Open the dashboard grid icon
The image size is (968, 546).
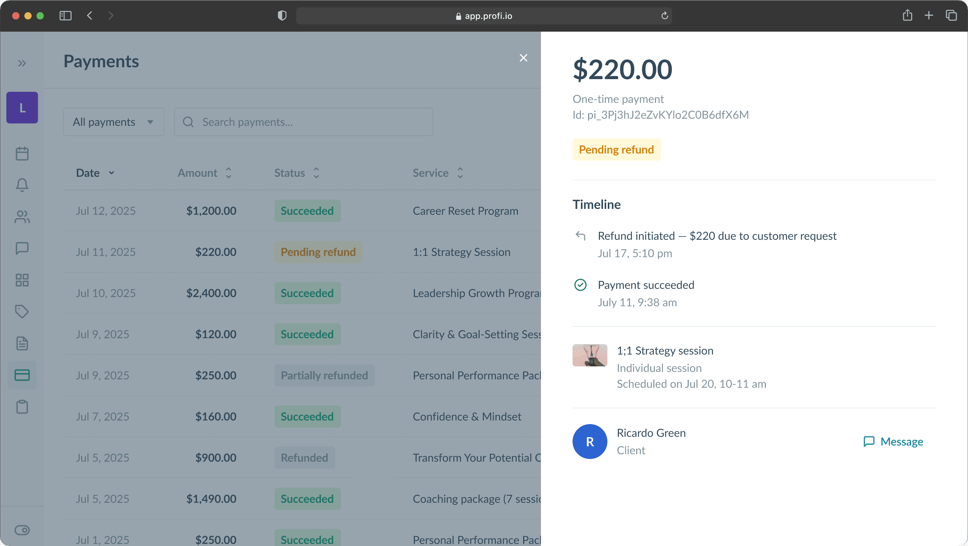(x=22, y=280)
